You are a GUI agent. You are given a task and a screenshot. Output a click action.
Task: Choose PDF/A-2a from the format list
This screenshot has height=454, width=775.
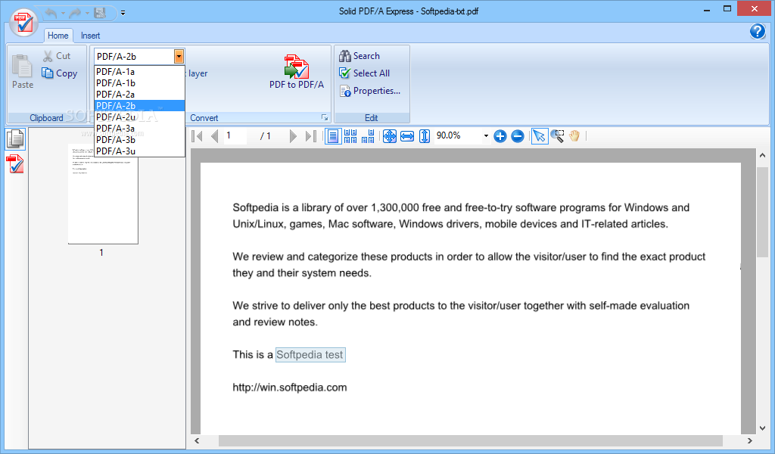(x=139, y=95)
